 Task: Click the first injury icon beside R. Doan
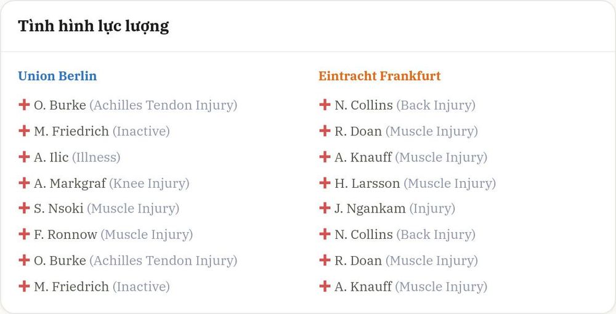(325, 131)
